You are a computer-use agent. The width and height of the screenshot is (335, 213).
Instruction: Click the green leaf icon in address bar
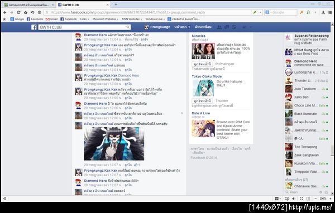255,12
